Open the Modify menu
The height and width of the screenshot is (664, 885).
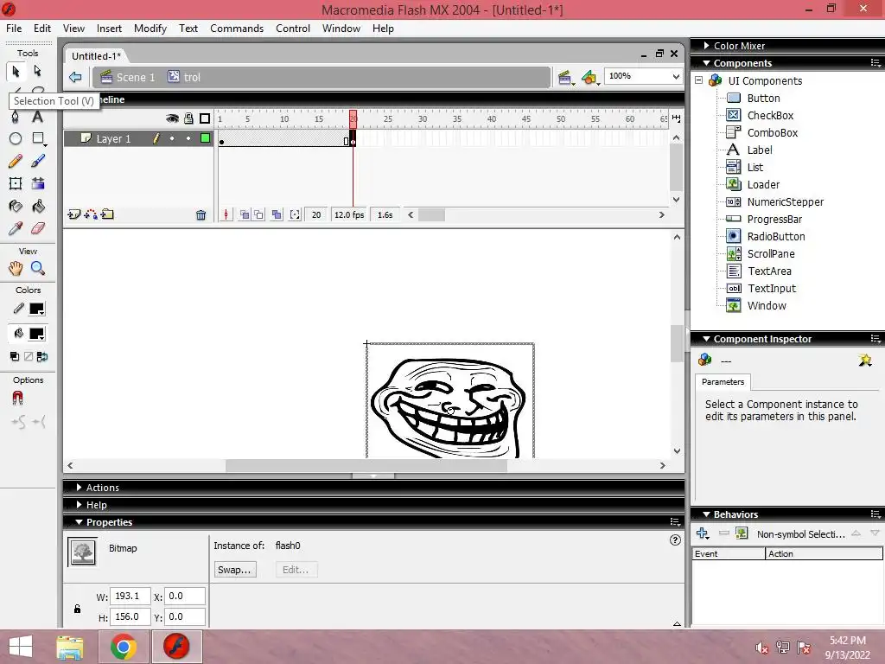[150, 29]
